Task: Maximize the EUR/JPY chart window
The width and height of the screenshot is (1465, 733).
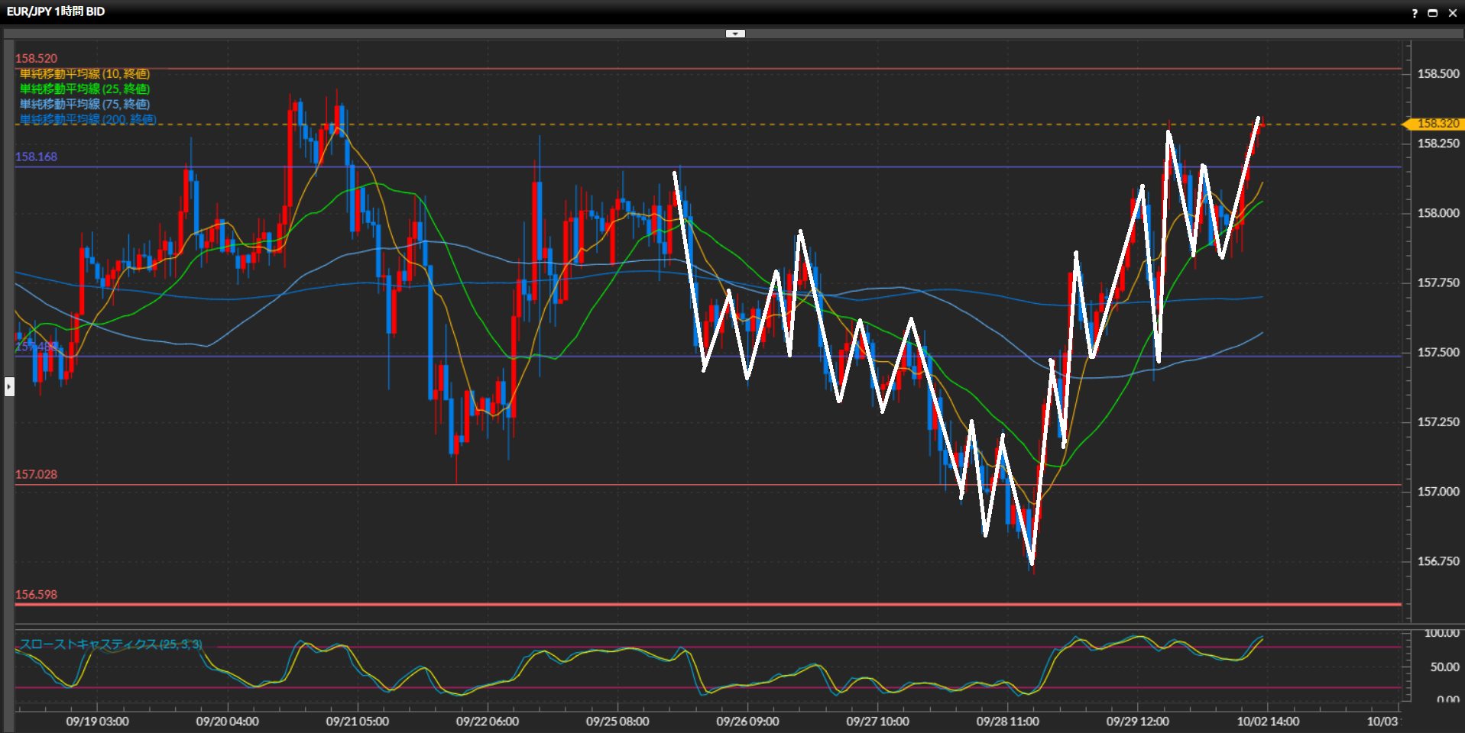Action: pyautogui.click(x=1433, y=13)
